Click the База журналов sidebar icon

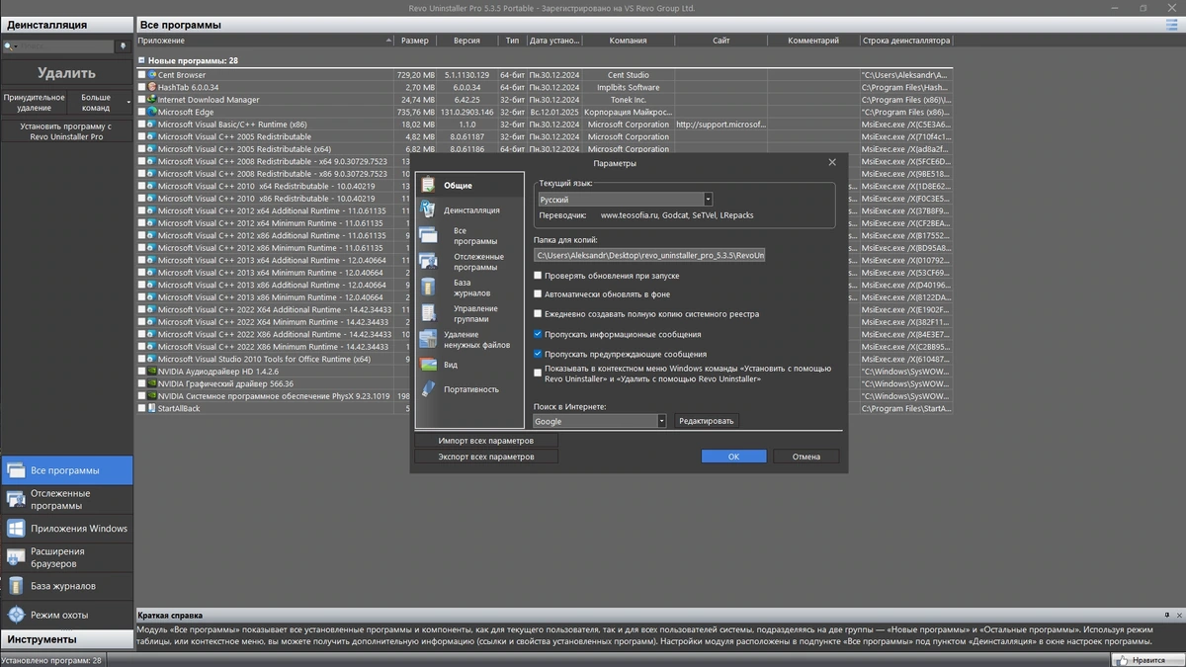(x=16, y=586)
